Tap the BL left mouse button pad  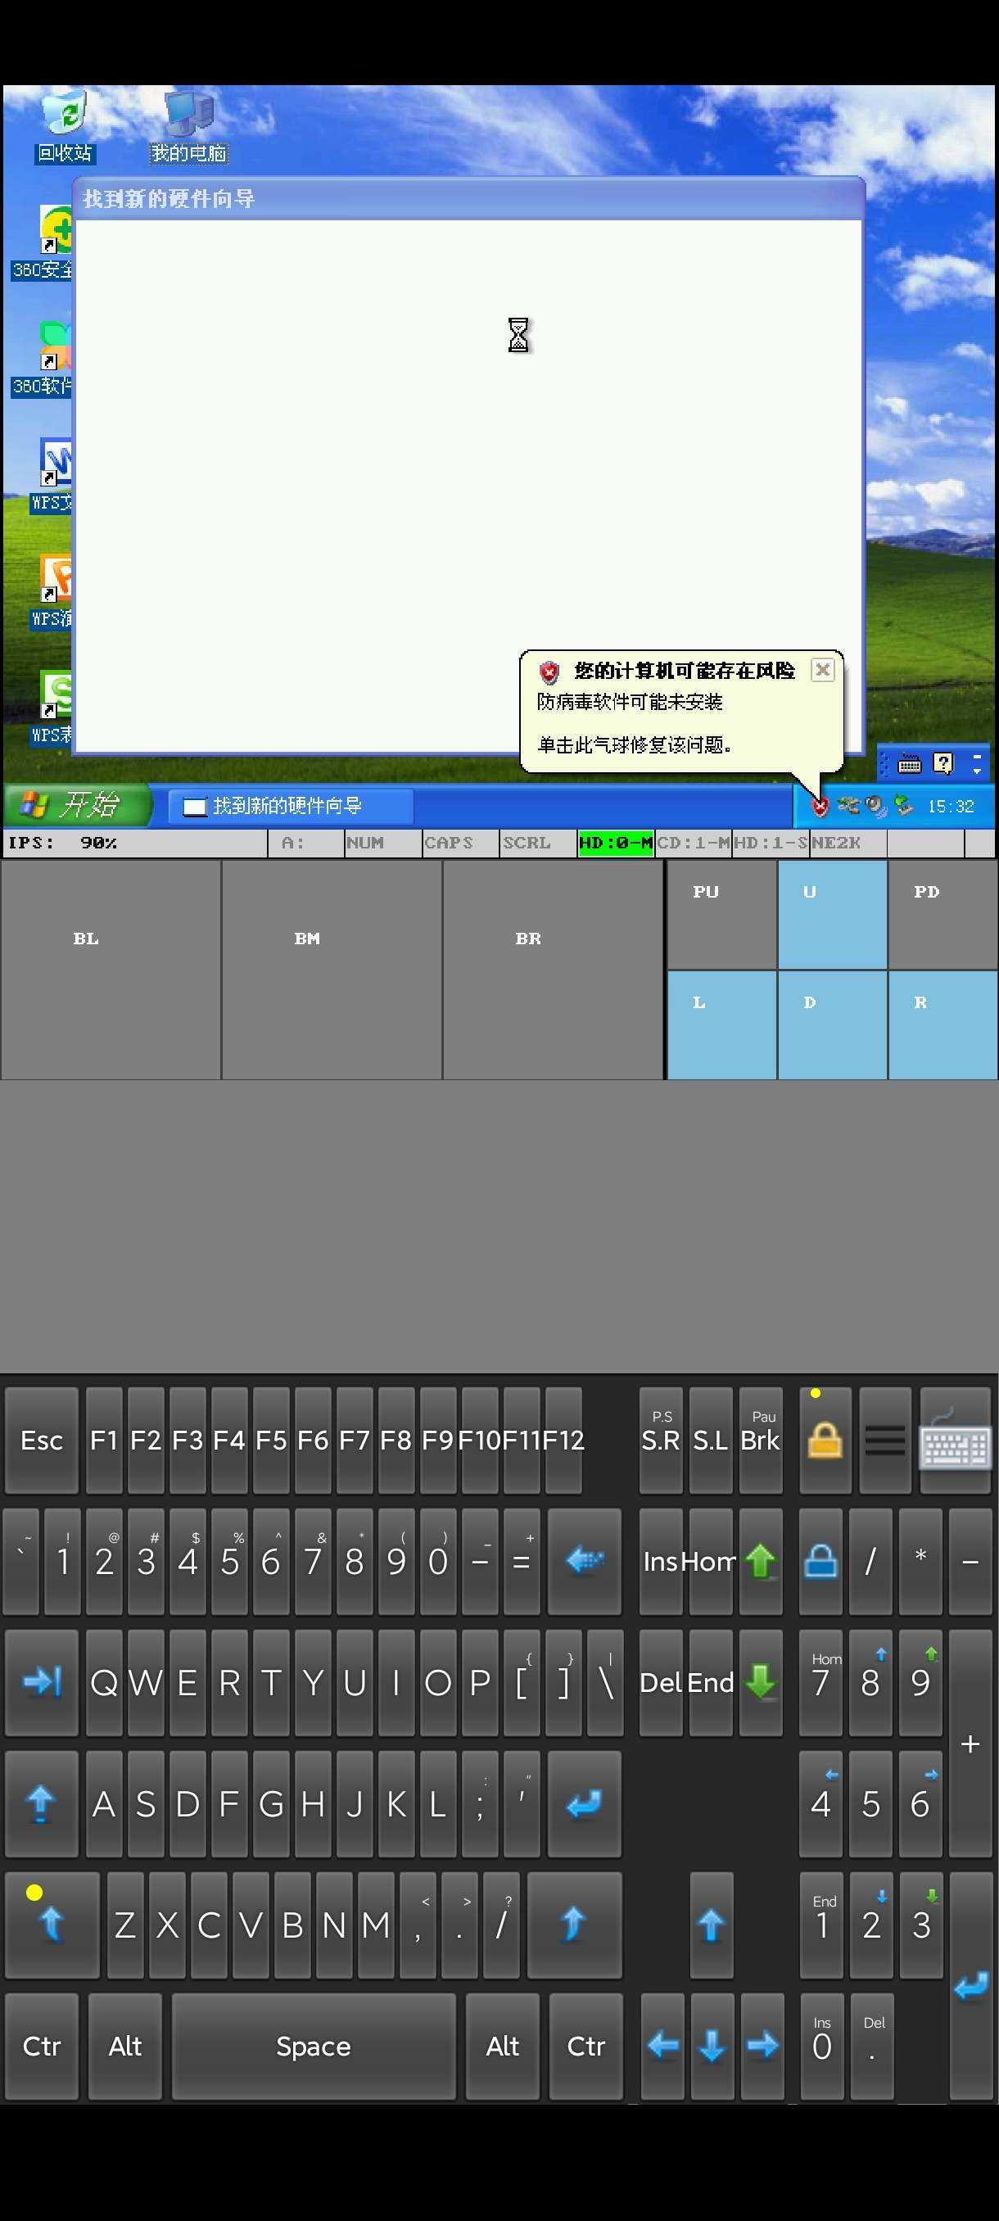(x=111, y=969)
